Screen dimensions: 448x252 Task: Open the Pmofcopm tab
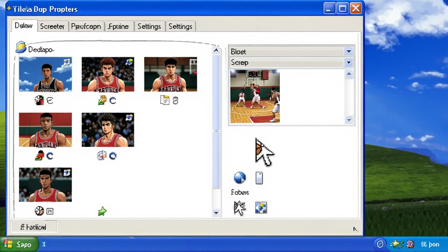pos(86,26)
